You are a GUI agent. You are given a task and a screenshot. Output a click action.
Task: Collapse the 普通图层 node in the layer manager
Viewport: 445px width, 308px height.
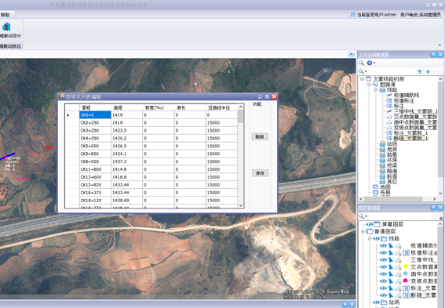pos(363,231)
